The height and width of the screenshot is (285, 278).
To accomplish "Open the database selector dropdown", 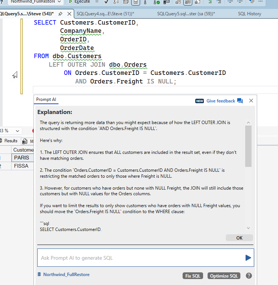I will point(59,2).
